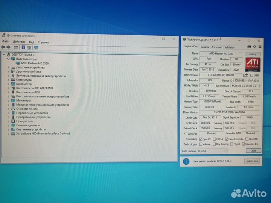Toggle the UEFI checkbox
Screen dimensions: 271x203
click(252, 75)
